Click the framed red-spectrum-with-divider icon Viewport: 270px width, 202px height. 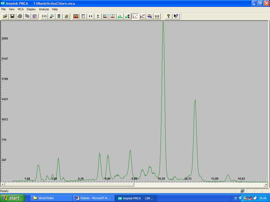pos(113,16)
